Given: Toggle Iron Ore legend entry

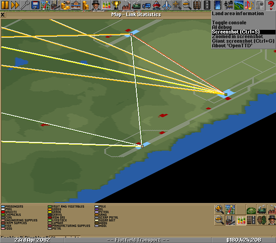Looking at the screenshot, I should (x=56, y=217).
